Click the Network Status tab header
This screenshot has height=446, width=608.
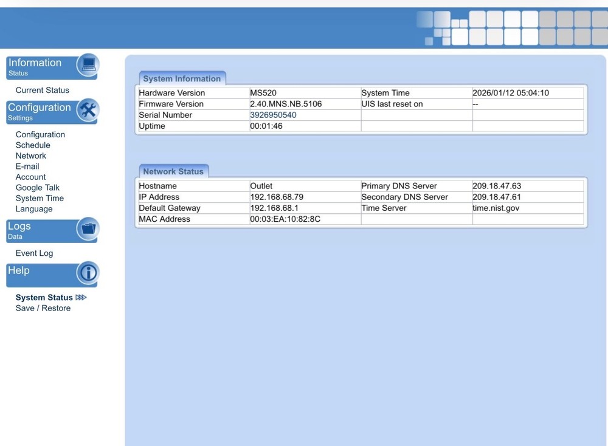(x=173, y=172)
